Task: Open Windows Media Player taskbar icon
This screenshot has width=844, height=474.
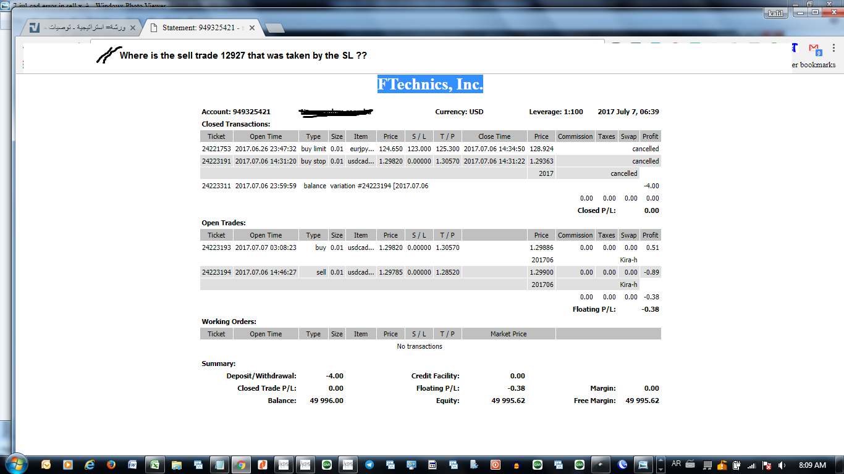Action: [x=67, y=465]
